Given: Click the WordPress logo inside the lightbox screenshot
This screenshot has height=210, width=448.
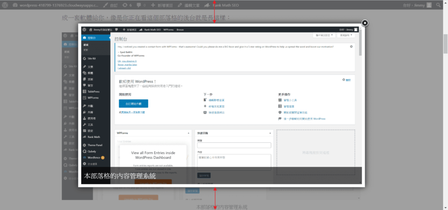Looking at the screenshot, I should click(x=84, y=29).
